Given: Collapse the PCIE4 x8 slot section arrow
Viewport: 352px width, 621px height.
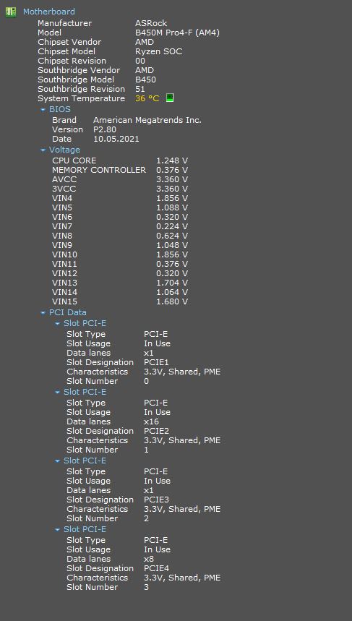Looking at the screenshot, I should pyautogui.click(x=58, y=530).
